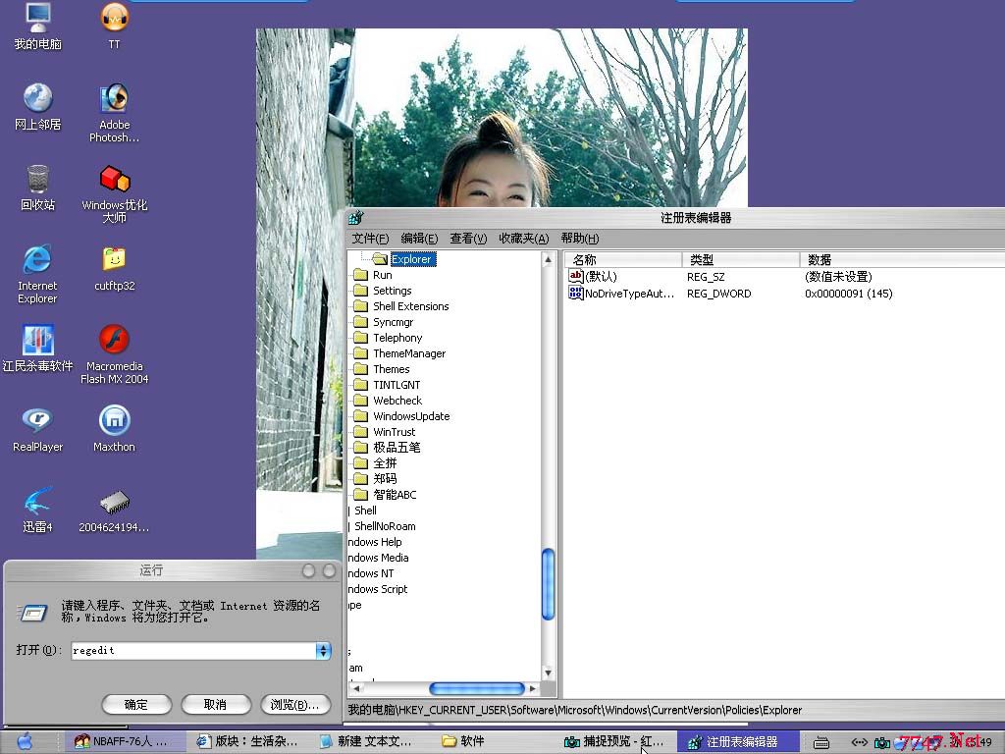Switch to 捕捉预览 taskbar window
Image resolution: width=1005 pixels, height=754 pixels.
[x=615, y=742]
